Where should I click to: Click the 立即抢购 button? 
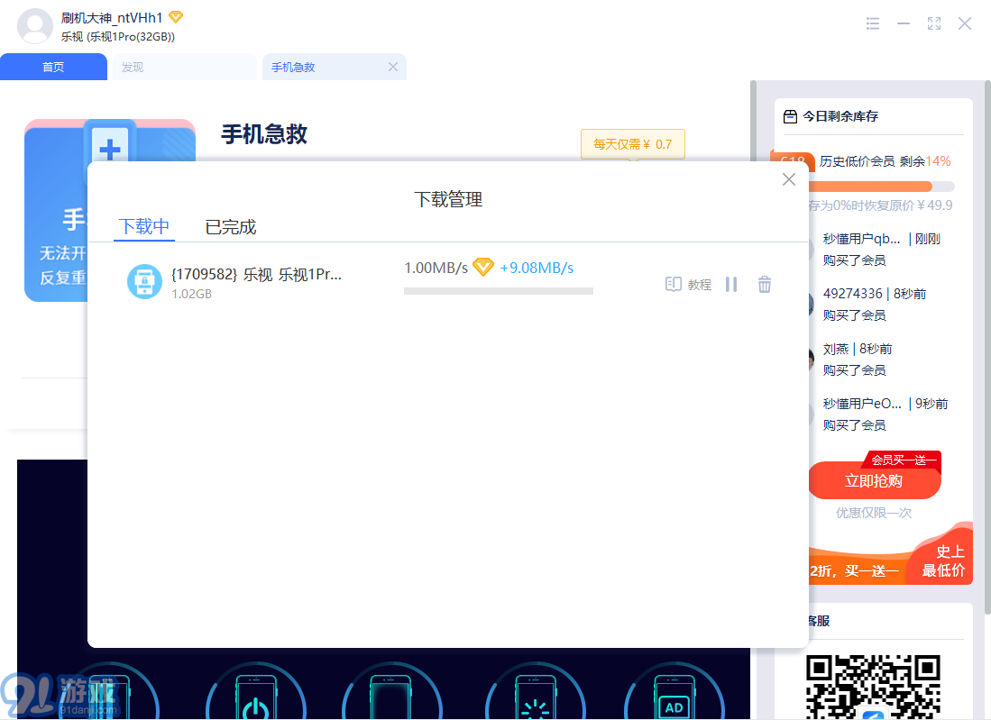click(x=875, y=481)
